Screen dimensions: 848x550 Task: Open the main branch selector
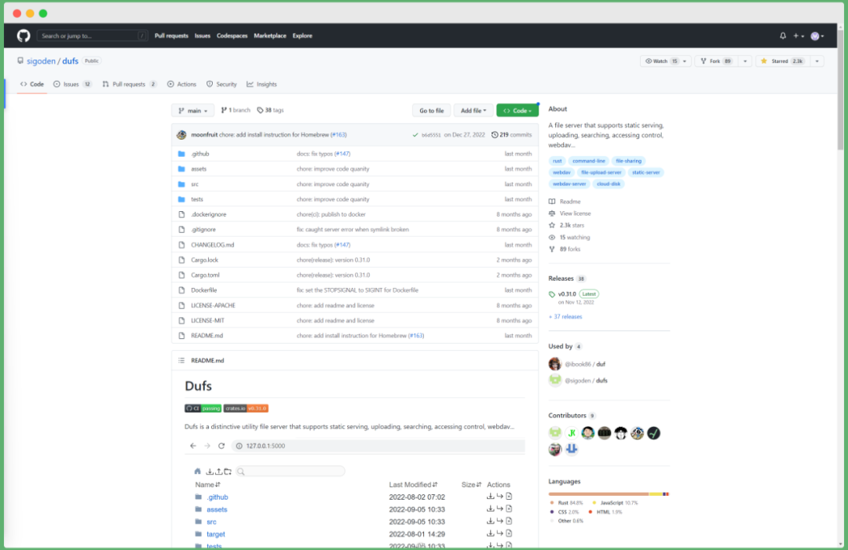[x=192, y=111]
